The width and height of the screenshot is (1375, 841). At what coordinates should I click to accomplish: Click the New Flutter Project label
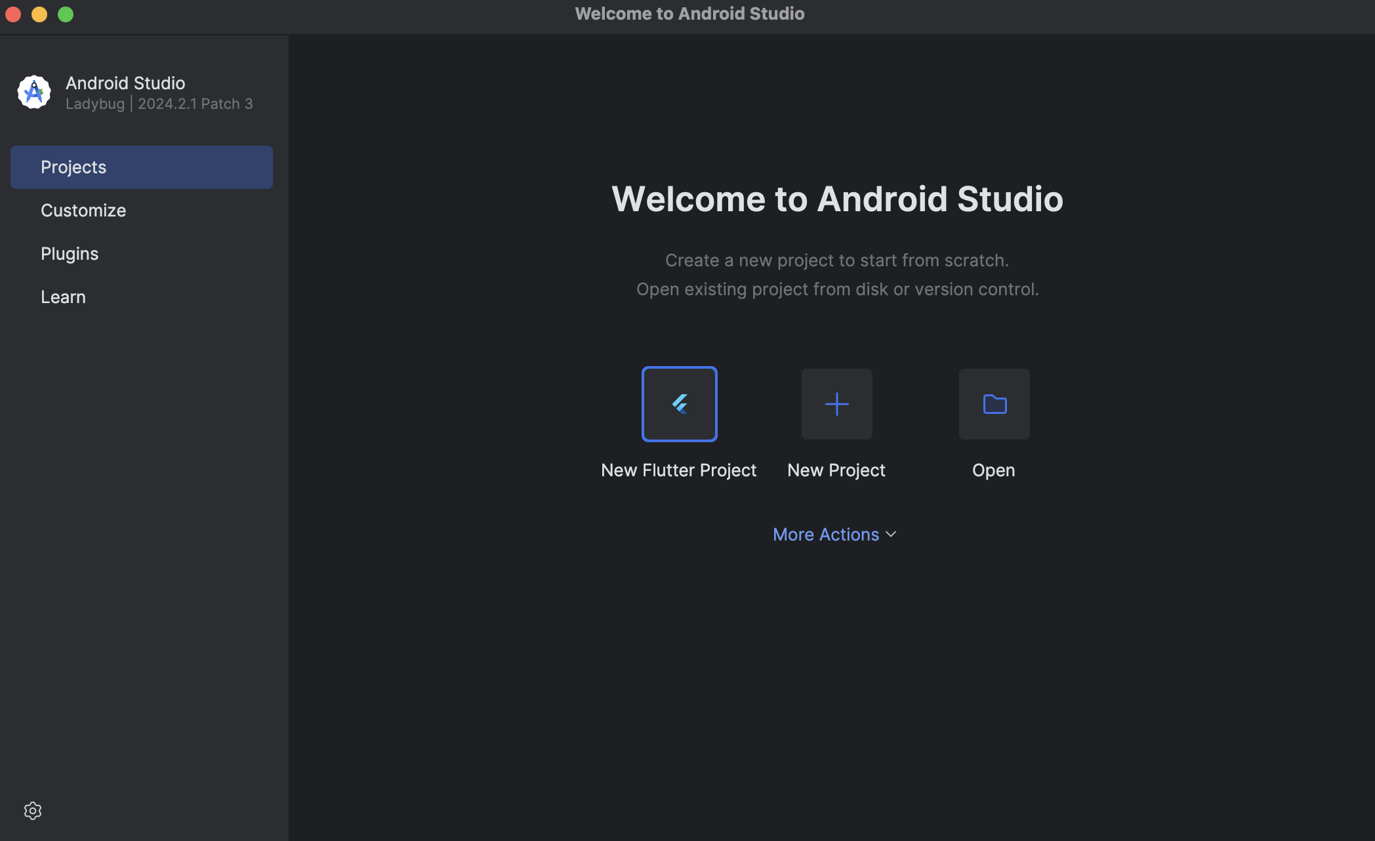click(679, 470)
